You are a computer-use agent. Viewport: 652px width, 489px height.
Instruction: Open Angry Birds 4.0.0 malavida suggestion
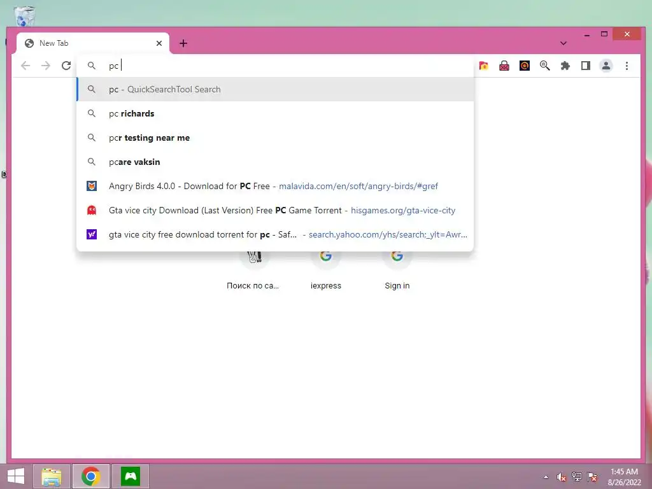[x=275, y=186]
